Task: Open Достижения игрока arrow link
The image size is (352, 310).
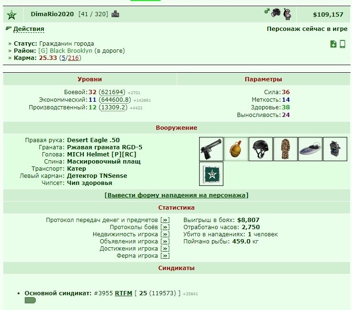Action: point(165,249)
